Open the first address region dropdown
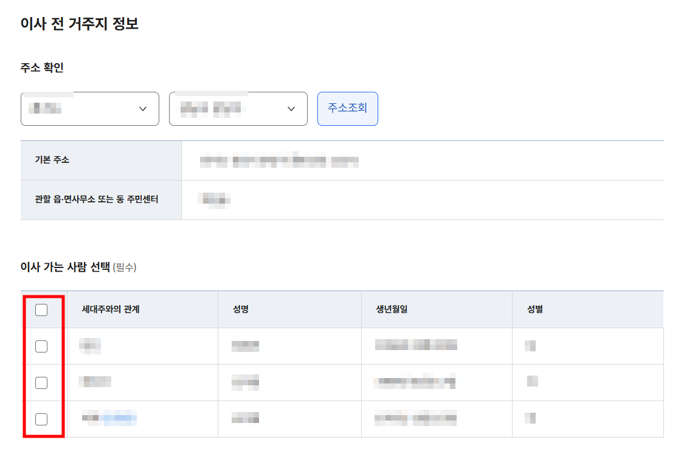 (x=89, y=108)
